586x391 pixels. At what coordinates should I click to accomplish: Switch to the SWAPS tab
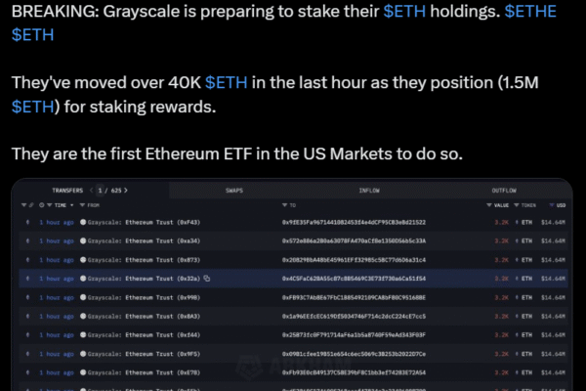point(234,191)
